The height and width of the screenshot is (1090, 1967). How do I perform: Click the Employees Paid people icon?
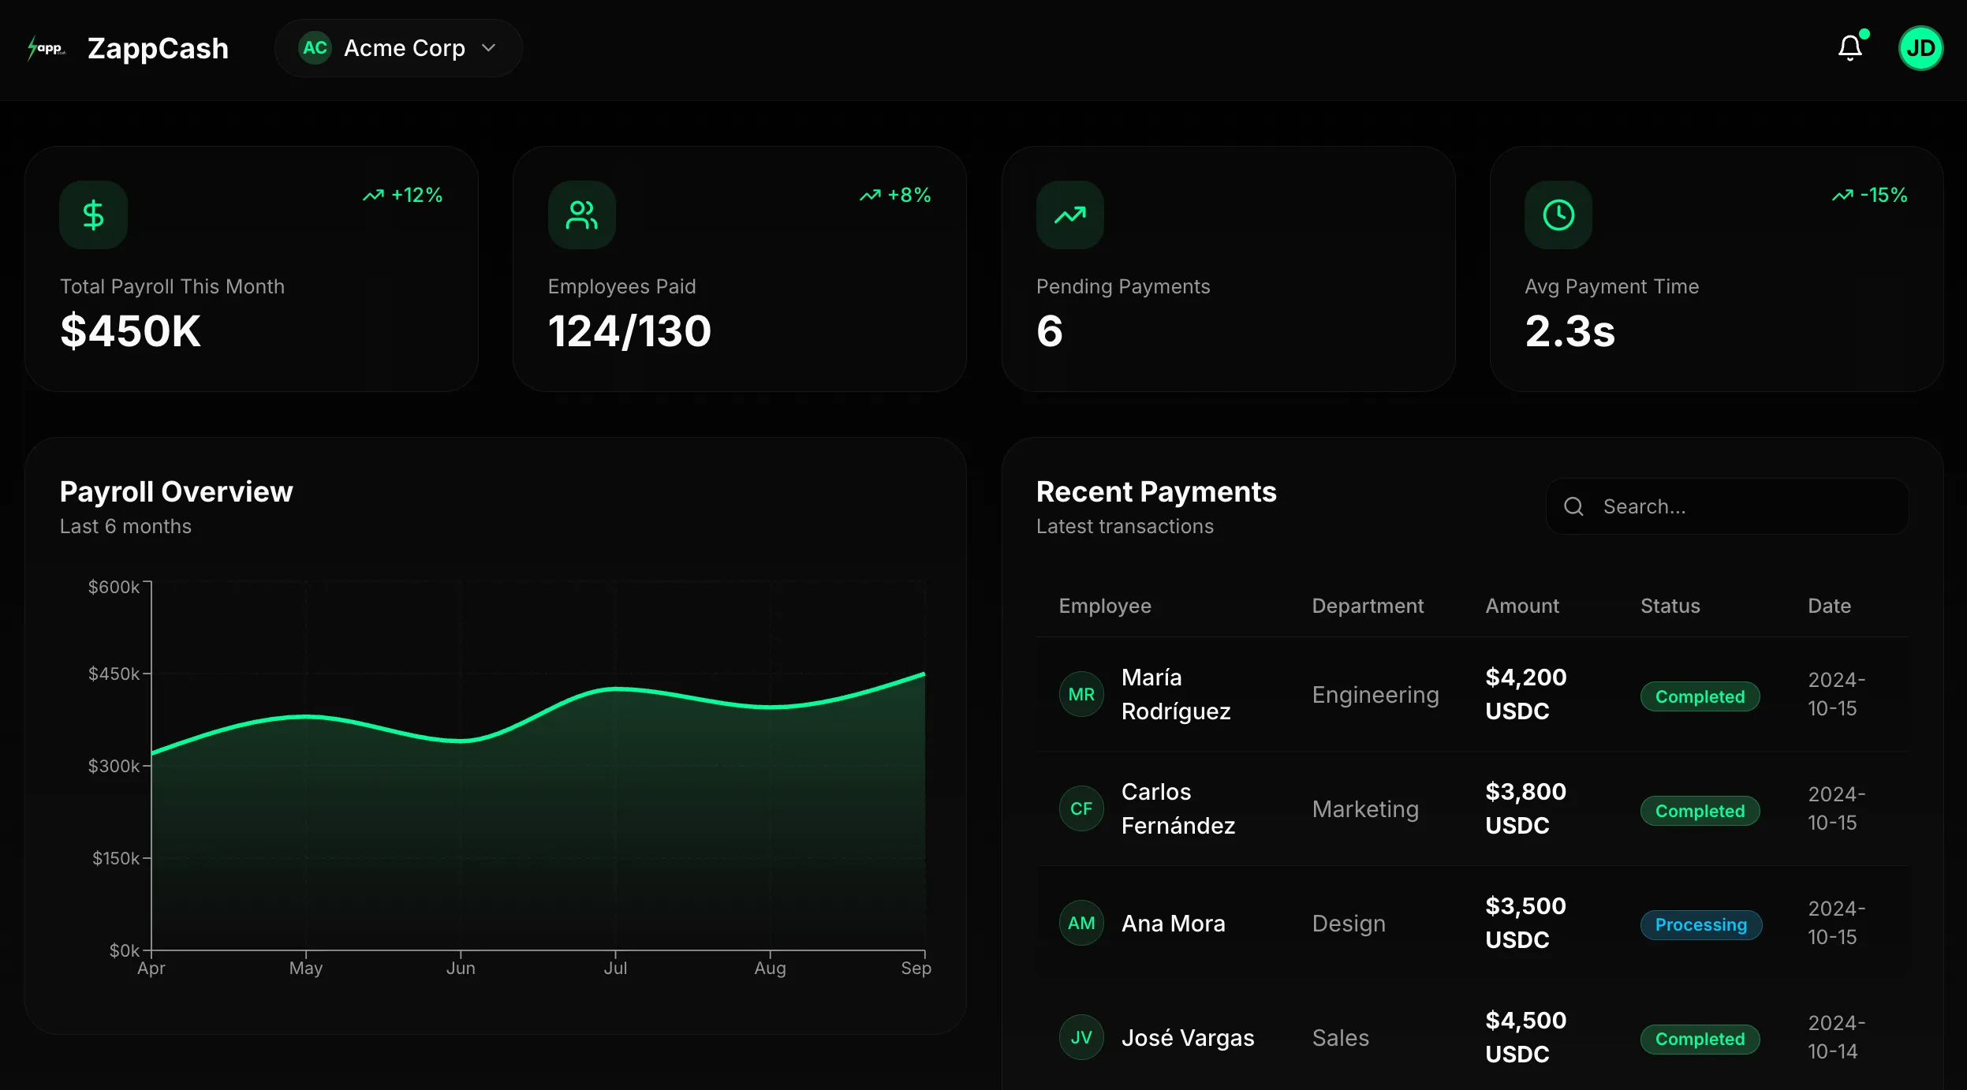(581, 215)
